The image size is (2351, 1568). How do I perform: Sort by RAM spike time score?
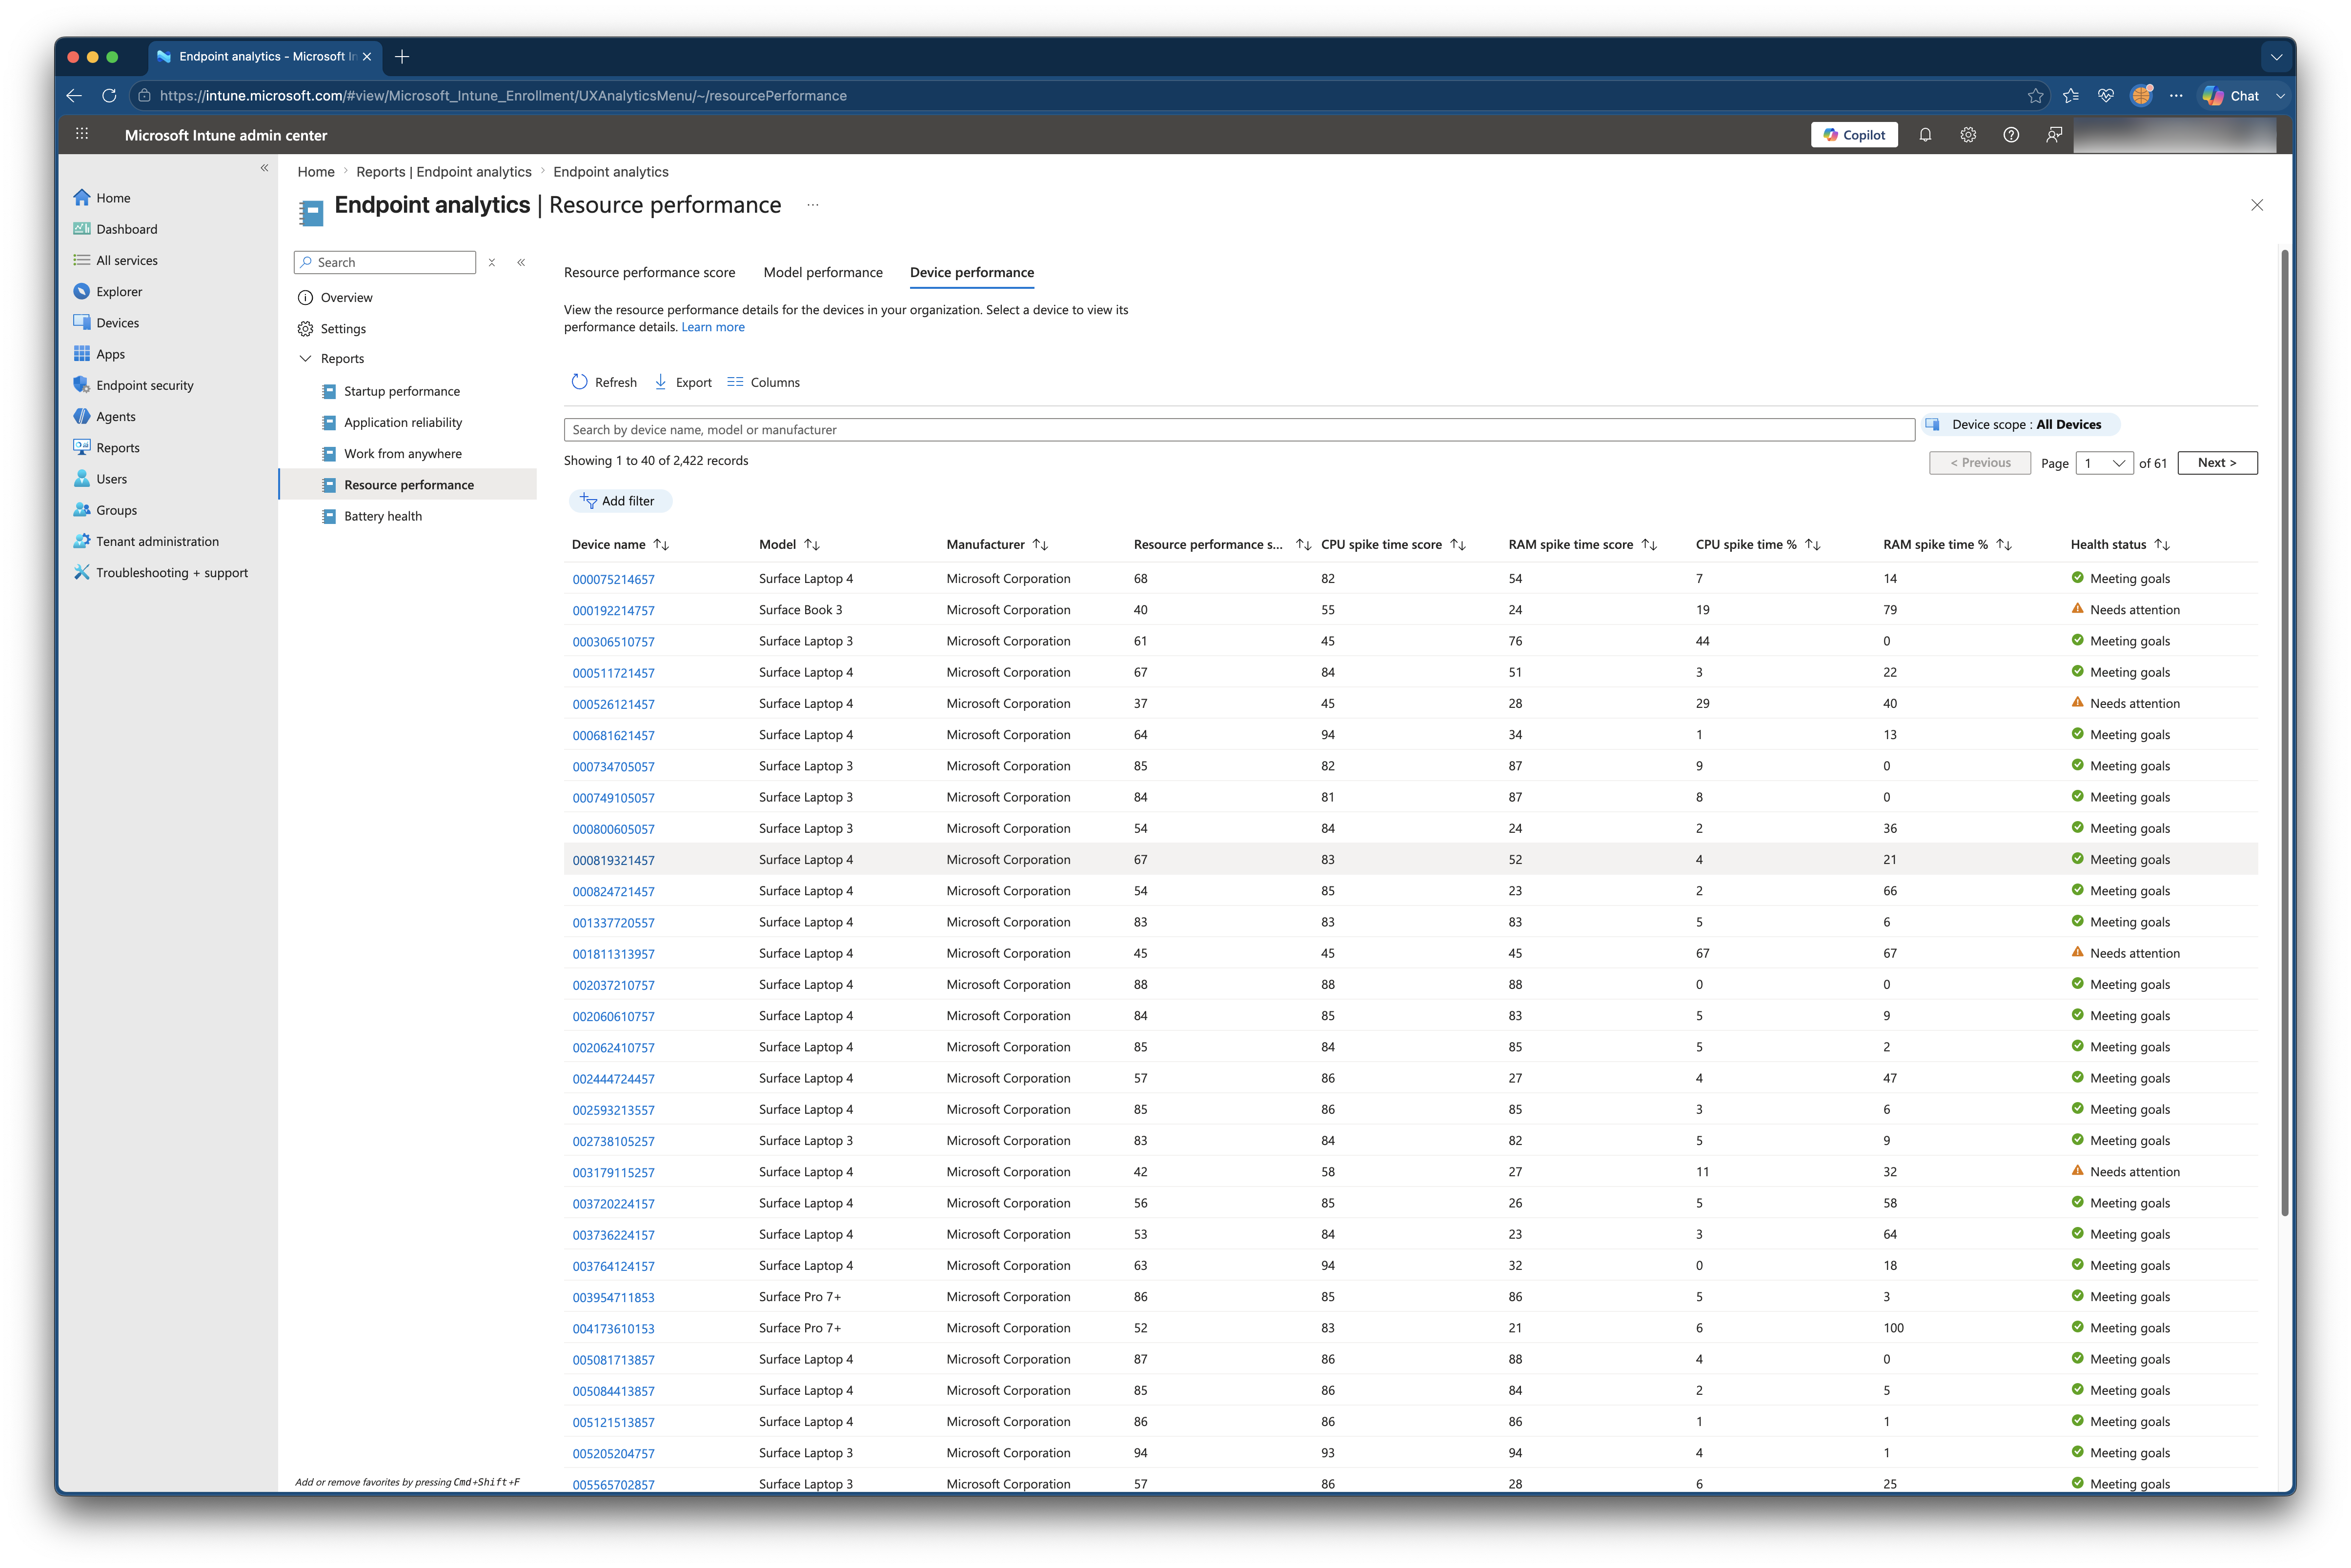tap(1583, 544)
